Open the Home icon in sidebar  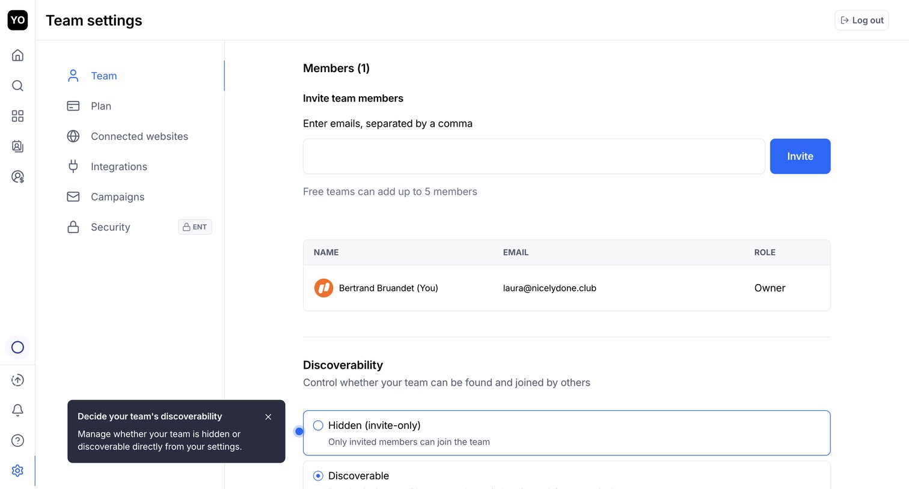tap(17, 55)
